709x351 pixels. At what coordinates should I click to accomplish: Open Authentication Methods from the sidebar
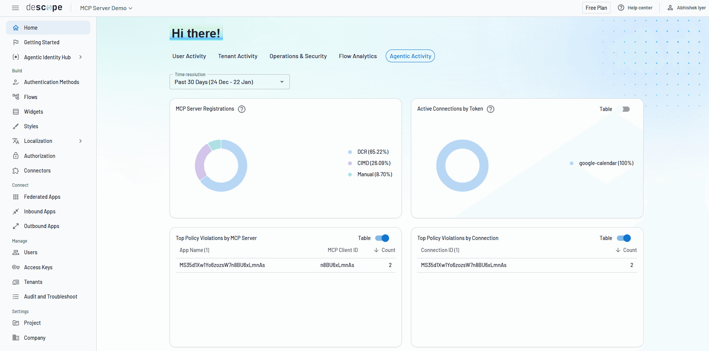pyautogui.click(x=52, y=82)
